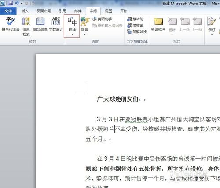The height and width of the screenshot is (188, 220).
Task: Open the undo history dropdown arrow
Action: tap(21, 3)
